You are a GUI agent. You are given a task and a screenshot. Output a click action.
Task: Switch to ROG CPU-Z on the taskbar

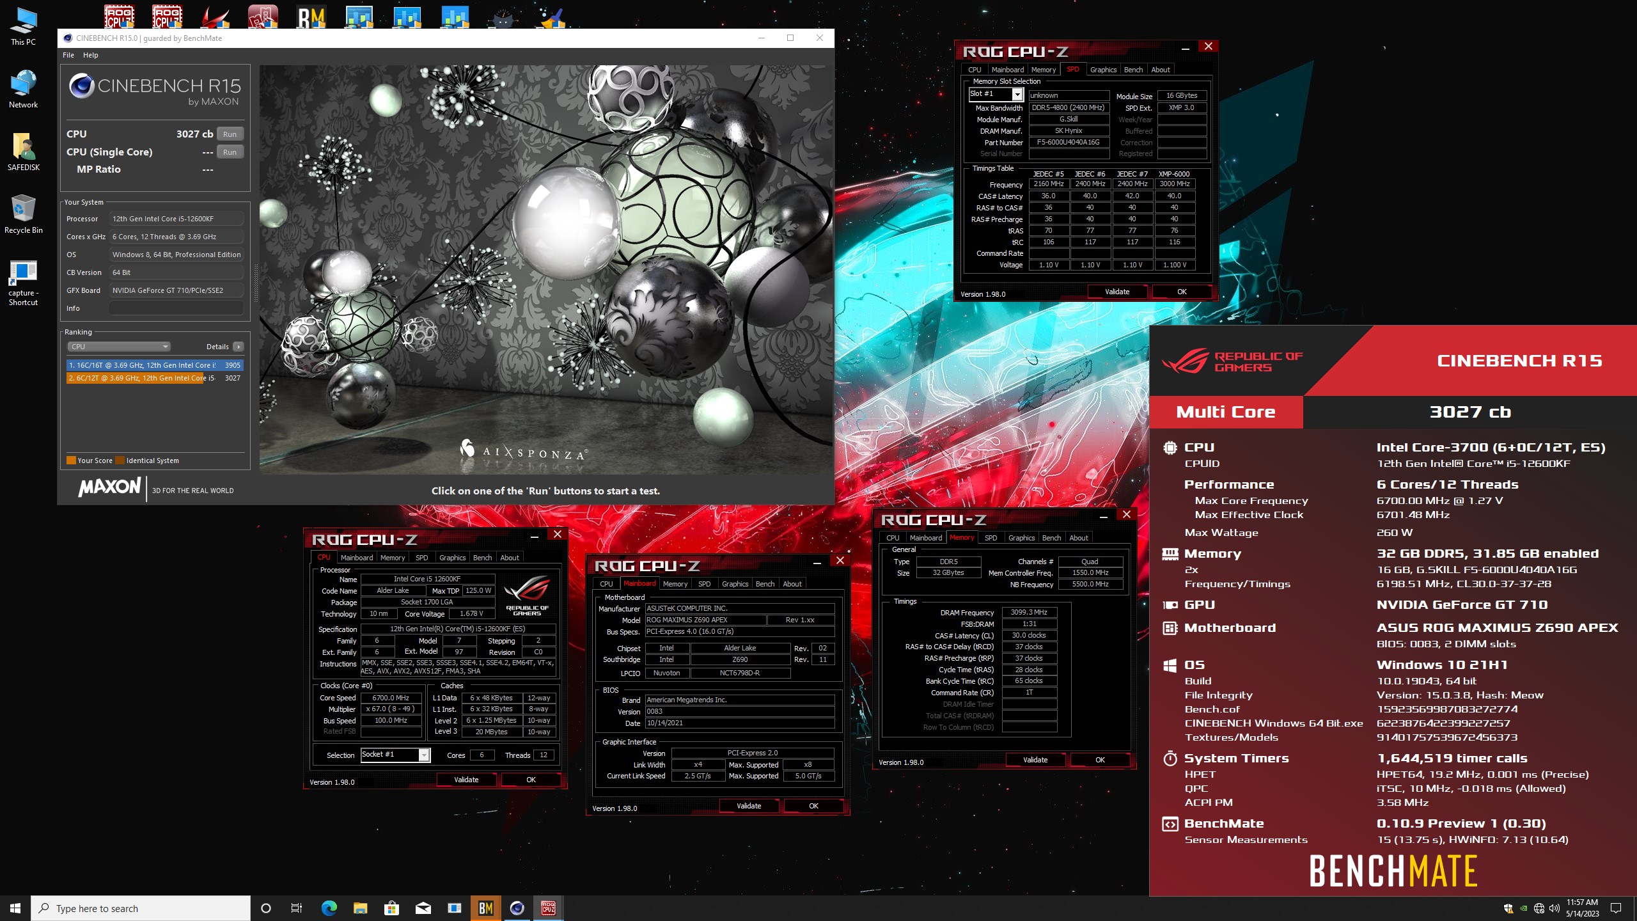coord(548,908)
